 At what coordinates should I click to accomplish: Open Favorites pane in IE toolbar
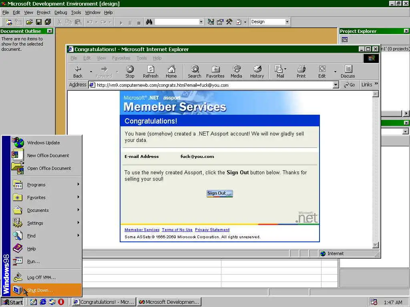click(215, 72)
